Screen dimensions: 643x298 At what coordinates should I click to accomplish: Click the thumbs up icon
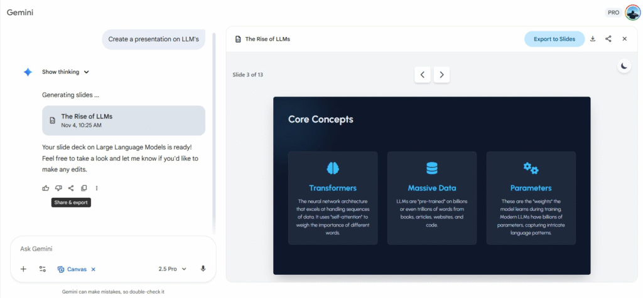point(46,188)
